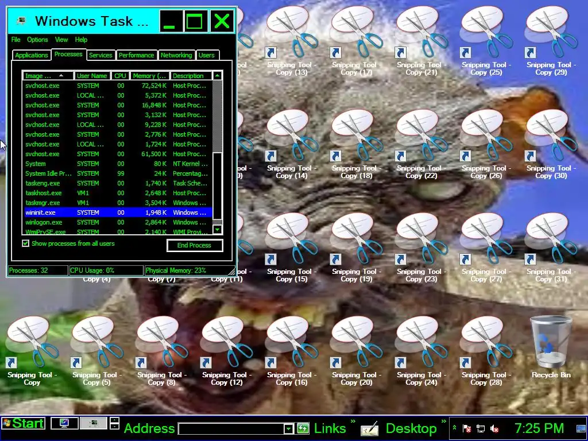588x441 pixels.
Task: Click Snipping Tool - Copy (27) shortcut
Action: [x=486, y=248]
